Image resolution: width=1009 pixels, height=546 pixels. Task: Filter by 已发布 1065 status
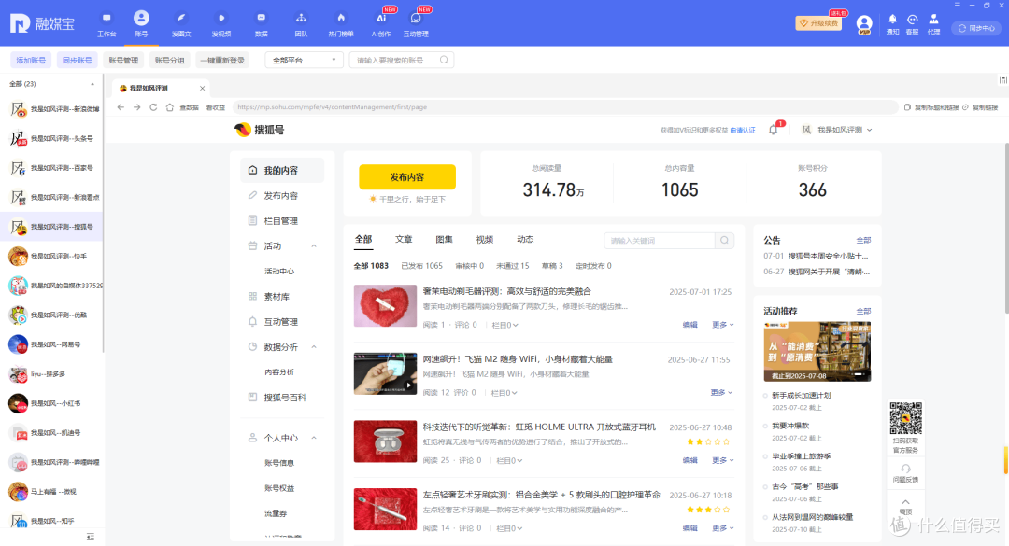pos(421,266)
